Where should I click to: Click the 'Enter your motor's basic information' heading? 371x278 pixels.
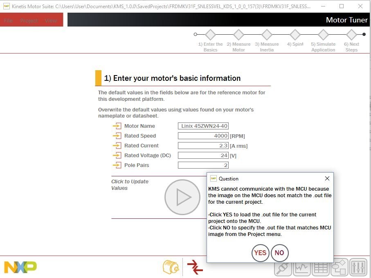pyautogui.click(x=172, y=78)
